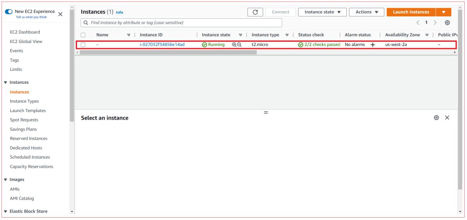Image resolution: width=467 pixels, height=220 pixels.
Task: Sort by Instance type column arrow
Action: tap(287, 35)
